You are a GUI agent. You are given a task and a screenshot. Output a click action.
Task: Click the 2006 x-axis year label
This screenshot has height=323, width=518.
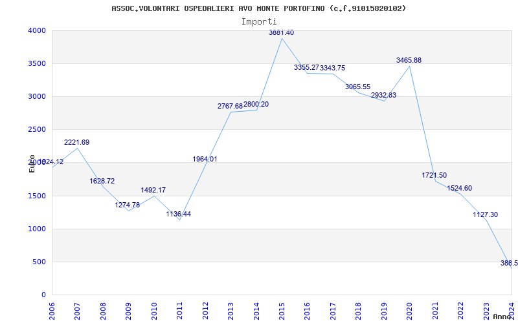click(x=52, y=311)
